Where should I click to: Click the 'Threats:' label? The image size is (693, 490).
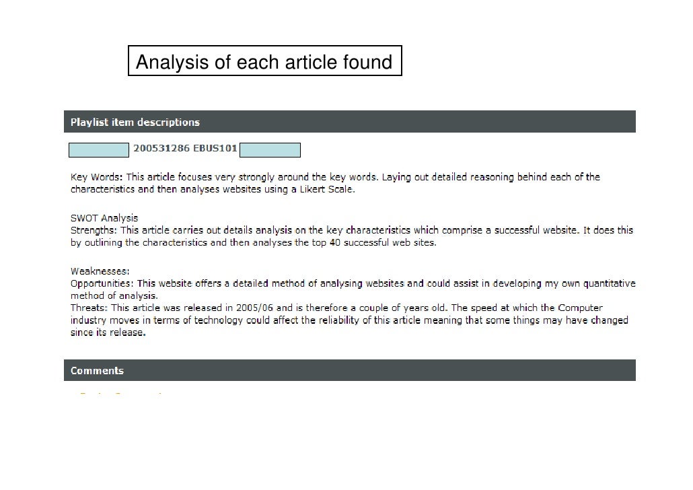point(89,308)
